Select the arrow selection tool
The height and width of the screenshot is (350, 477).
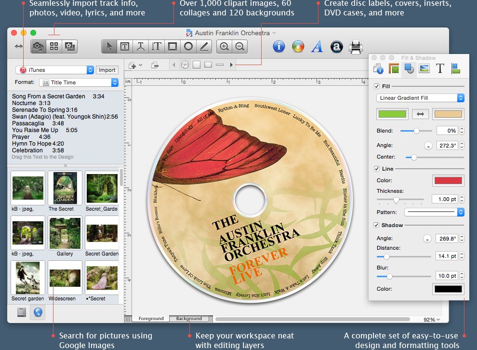(x=109, y=47)
